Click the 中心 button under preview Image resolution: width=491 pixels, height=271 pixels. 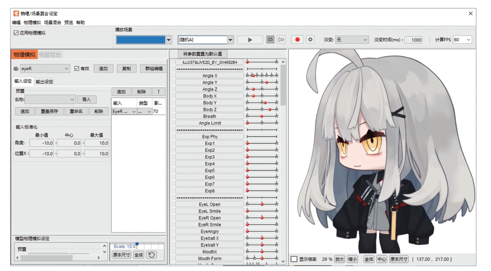click(382, 259)
